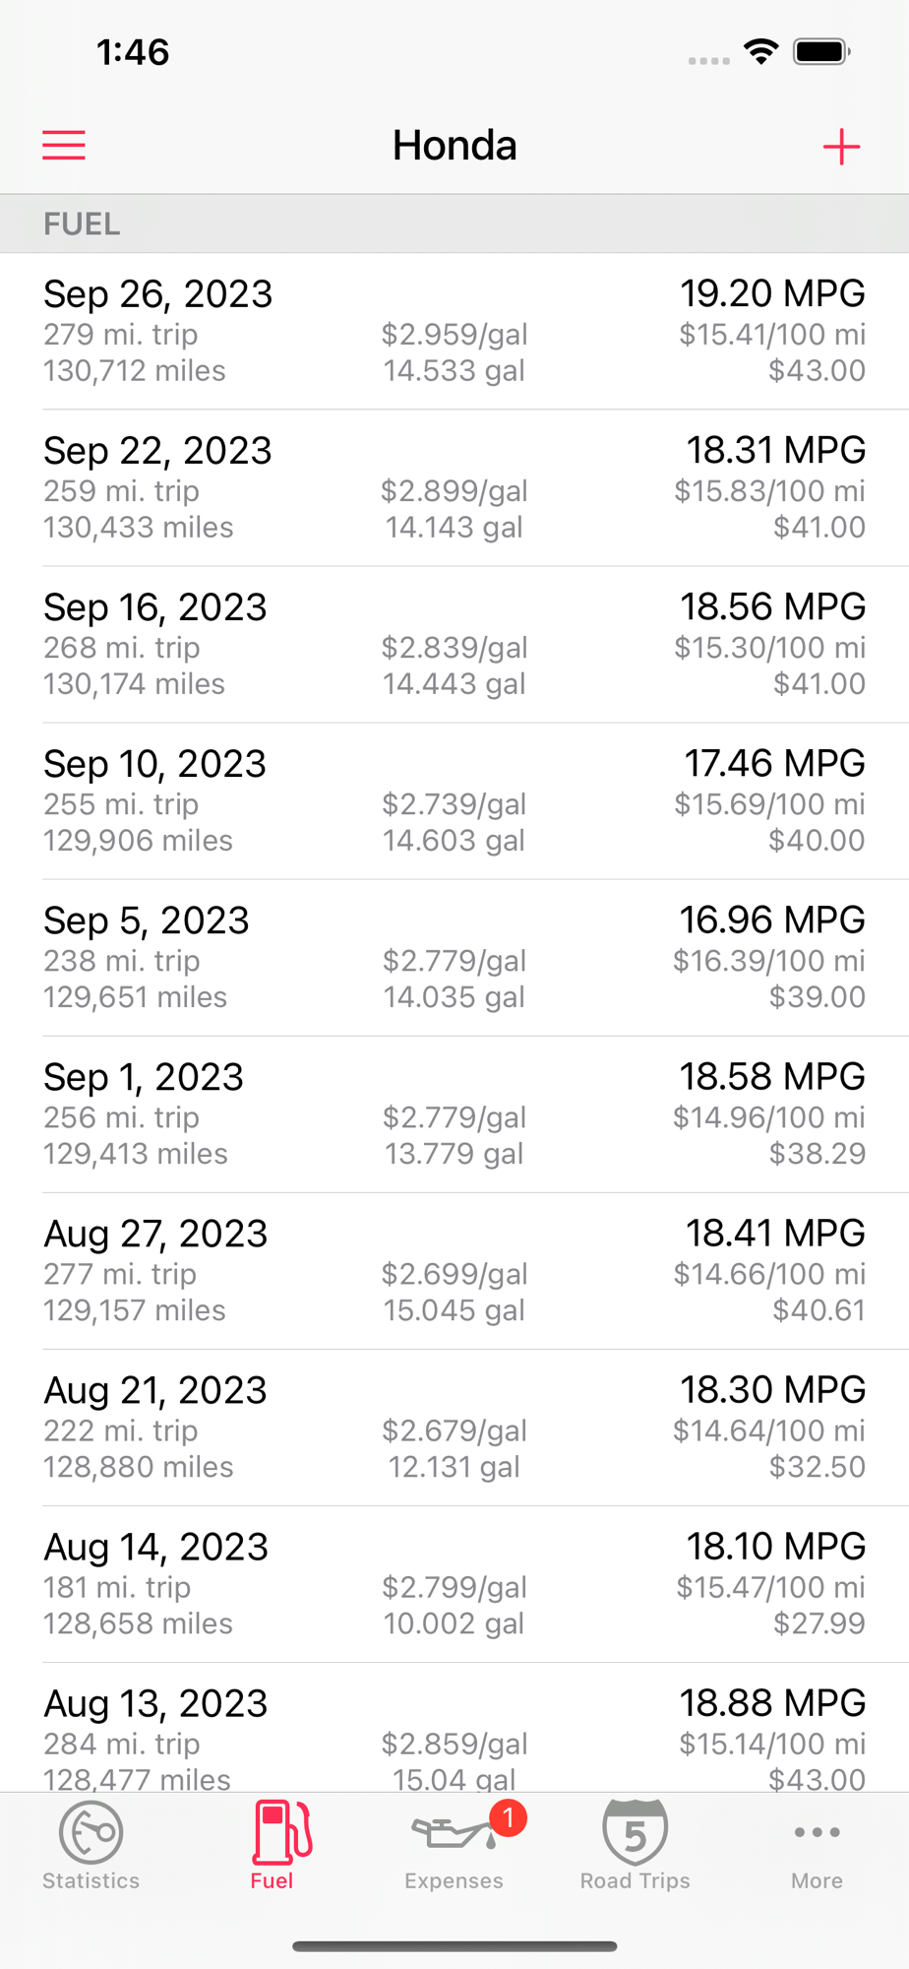909x1969 pixels.
Task: Open the Aug 27, 2023 fuel record
Action: click(454, 1271)
